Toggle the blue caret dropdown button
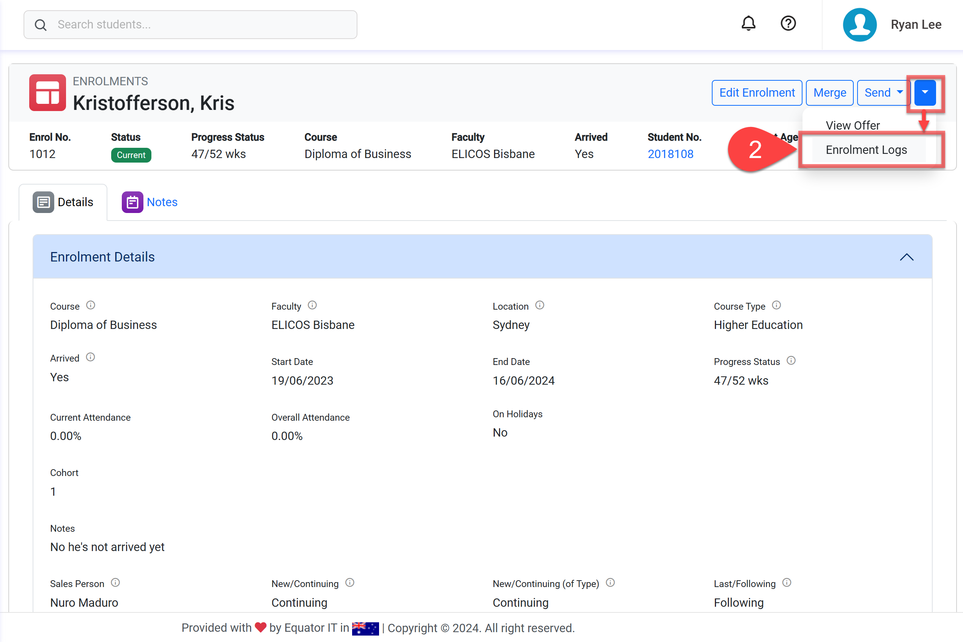The height and width of the screenshot is (642, 963). 925,92
